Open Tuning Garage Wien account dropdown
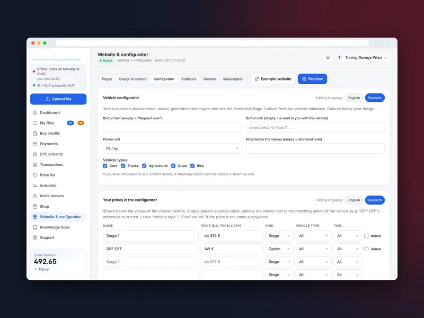Viewport: 424px width, 318px height. coord(363,58)
